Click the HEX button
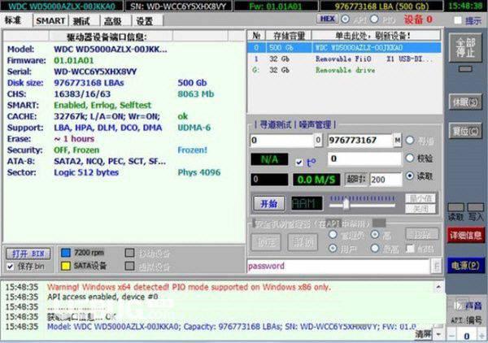This screenshot has height=343, width=488. pos(327,19)
